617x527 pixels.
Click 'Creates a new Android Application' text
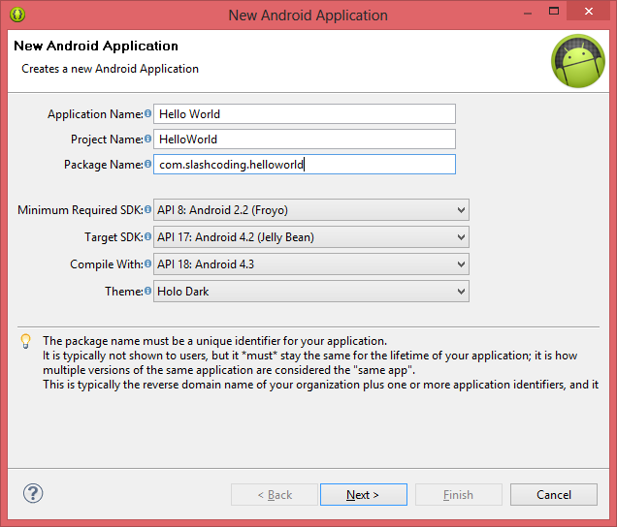[x=111, y=69]
